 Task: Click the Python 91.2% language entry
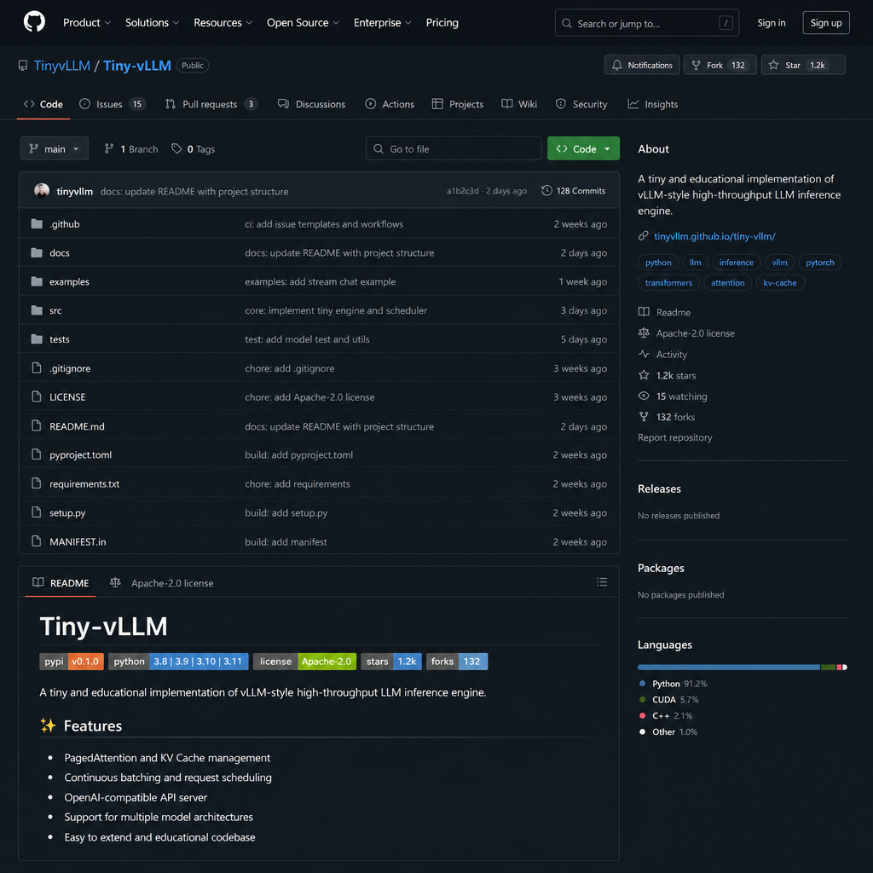674,684
